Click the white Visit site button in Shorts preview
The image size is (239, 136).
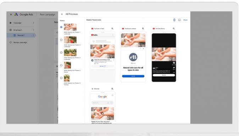click(164, 75)
